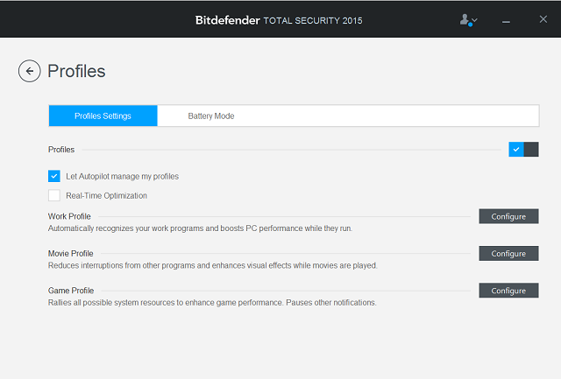Turn off the Profiles master switch

pos(523,150)
